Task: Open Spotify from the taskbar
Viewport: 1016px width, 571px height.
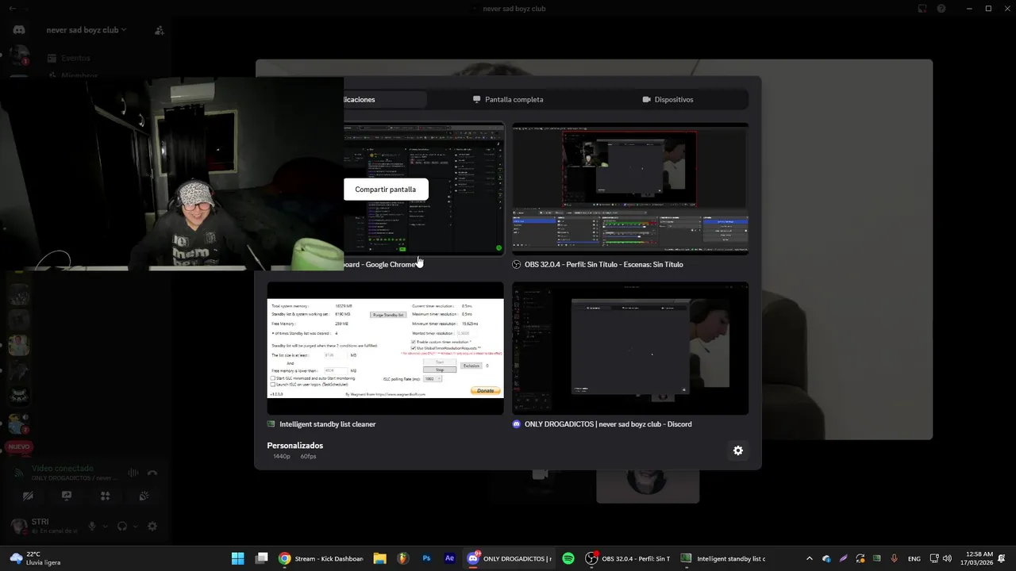Action: pyautogui.click(x=568, y=558)
